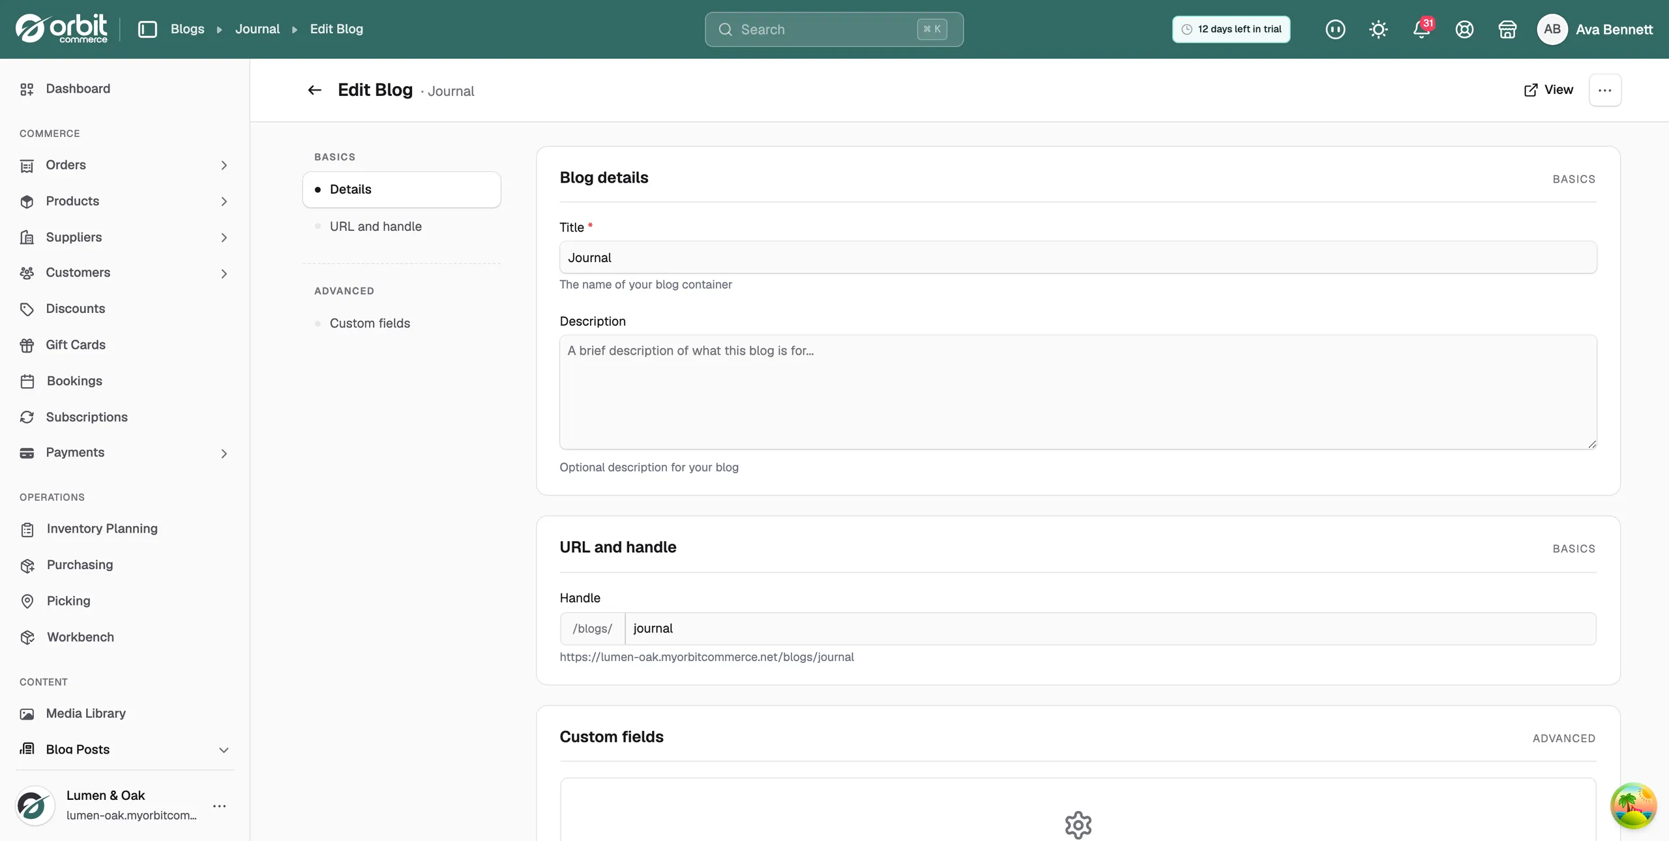Click the pause icon in header
The width and height of the screenshot is (1669, 841).
1335,29
